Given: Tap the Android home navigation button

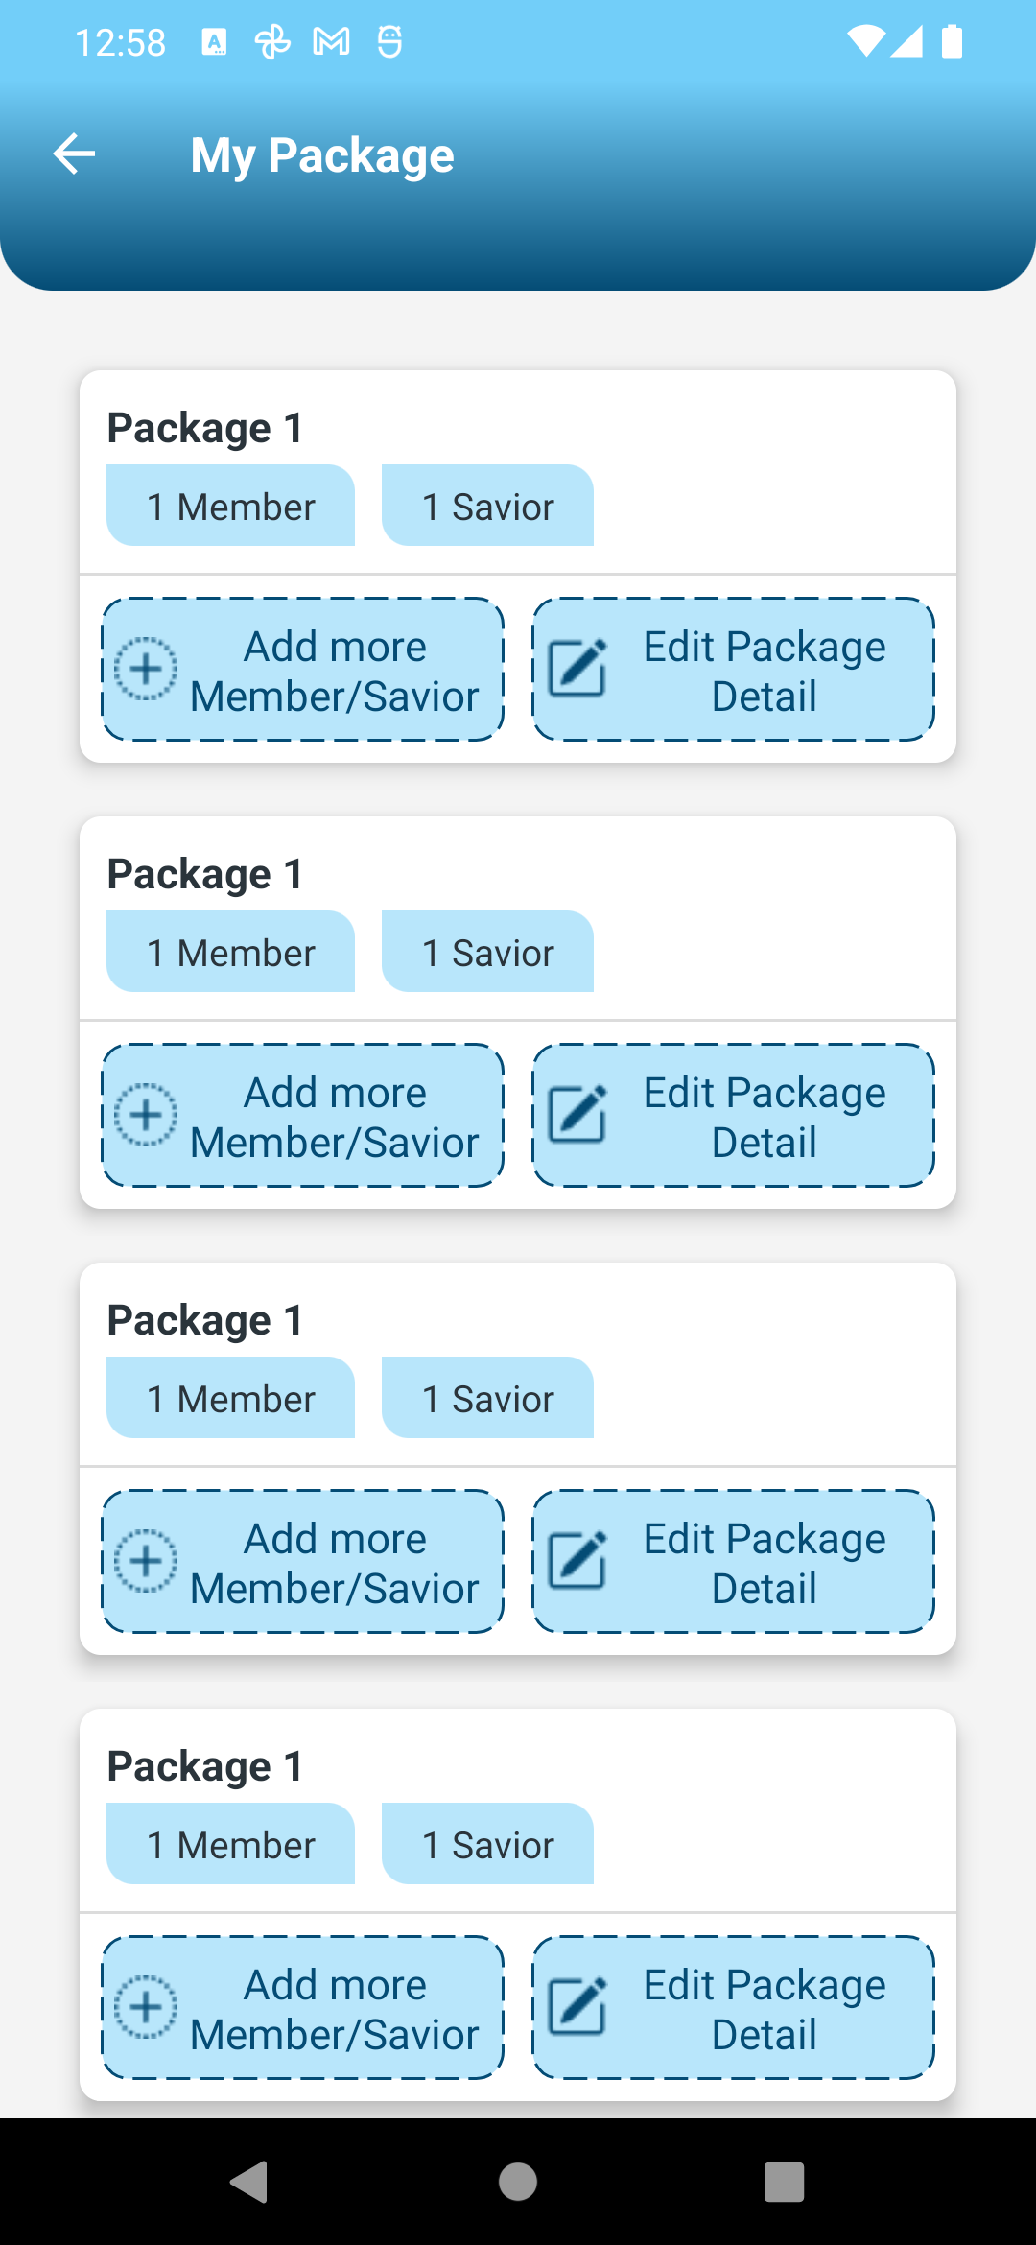Looking at the screenshot, I should [518, 2182].
